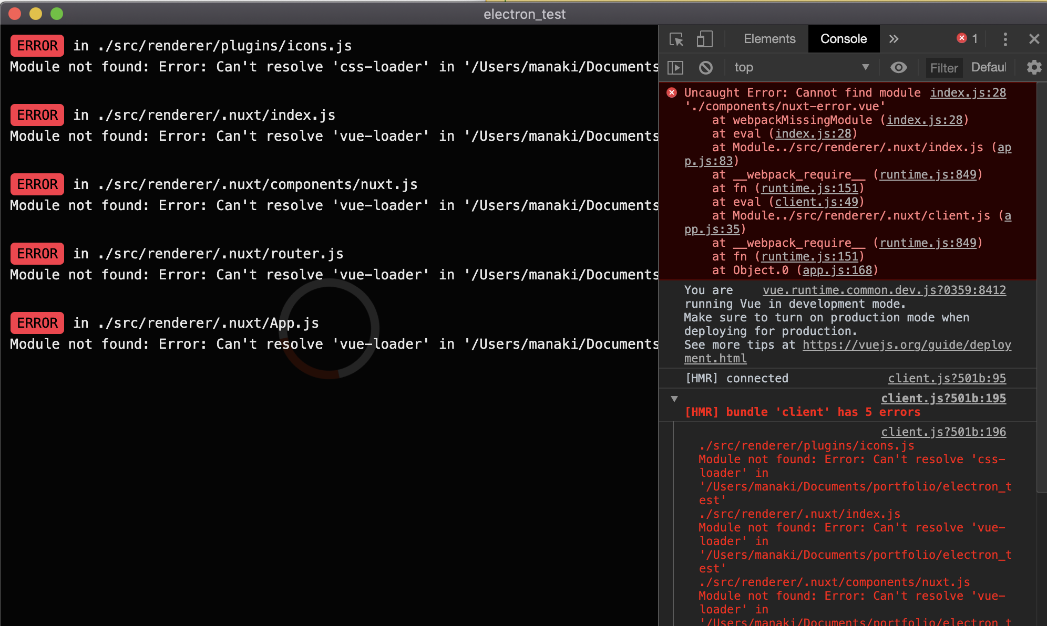
Task: Collapse the HMR bundle errors group
Action: point(674,399)
